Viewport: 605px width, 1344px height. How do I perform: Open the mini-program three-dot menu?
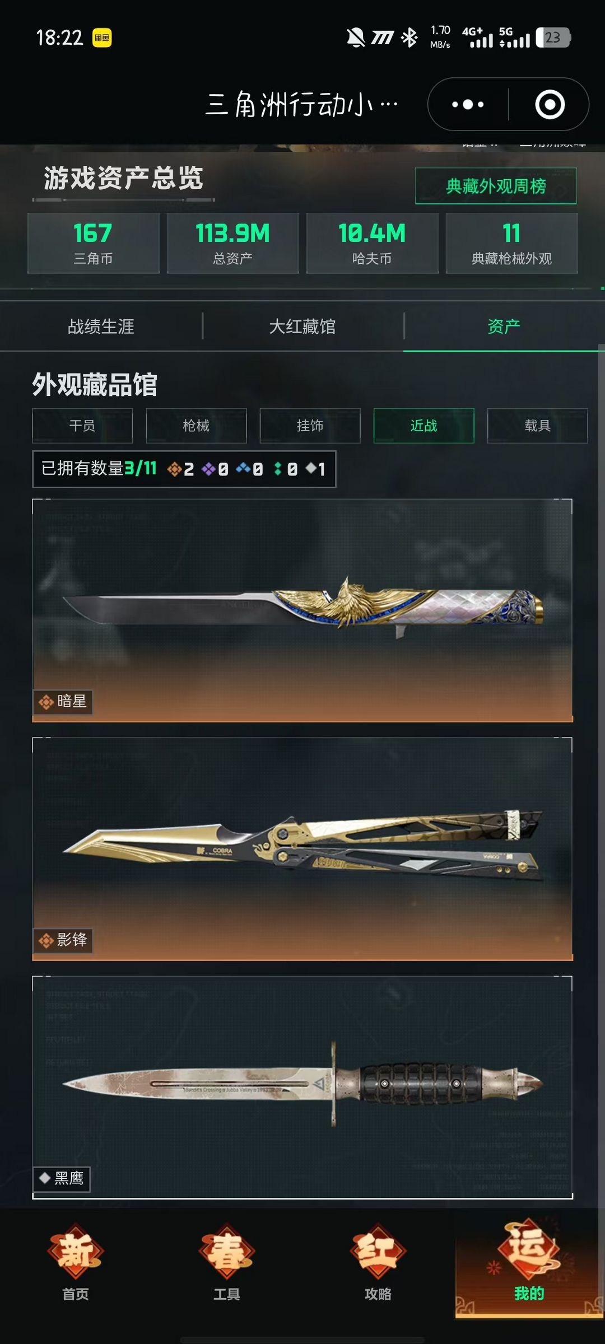(468, 105)
